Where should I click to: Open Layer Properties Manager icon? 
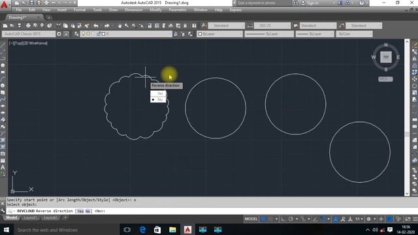click(76, 34)
